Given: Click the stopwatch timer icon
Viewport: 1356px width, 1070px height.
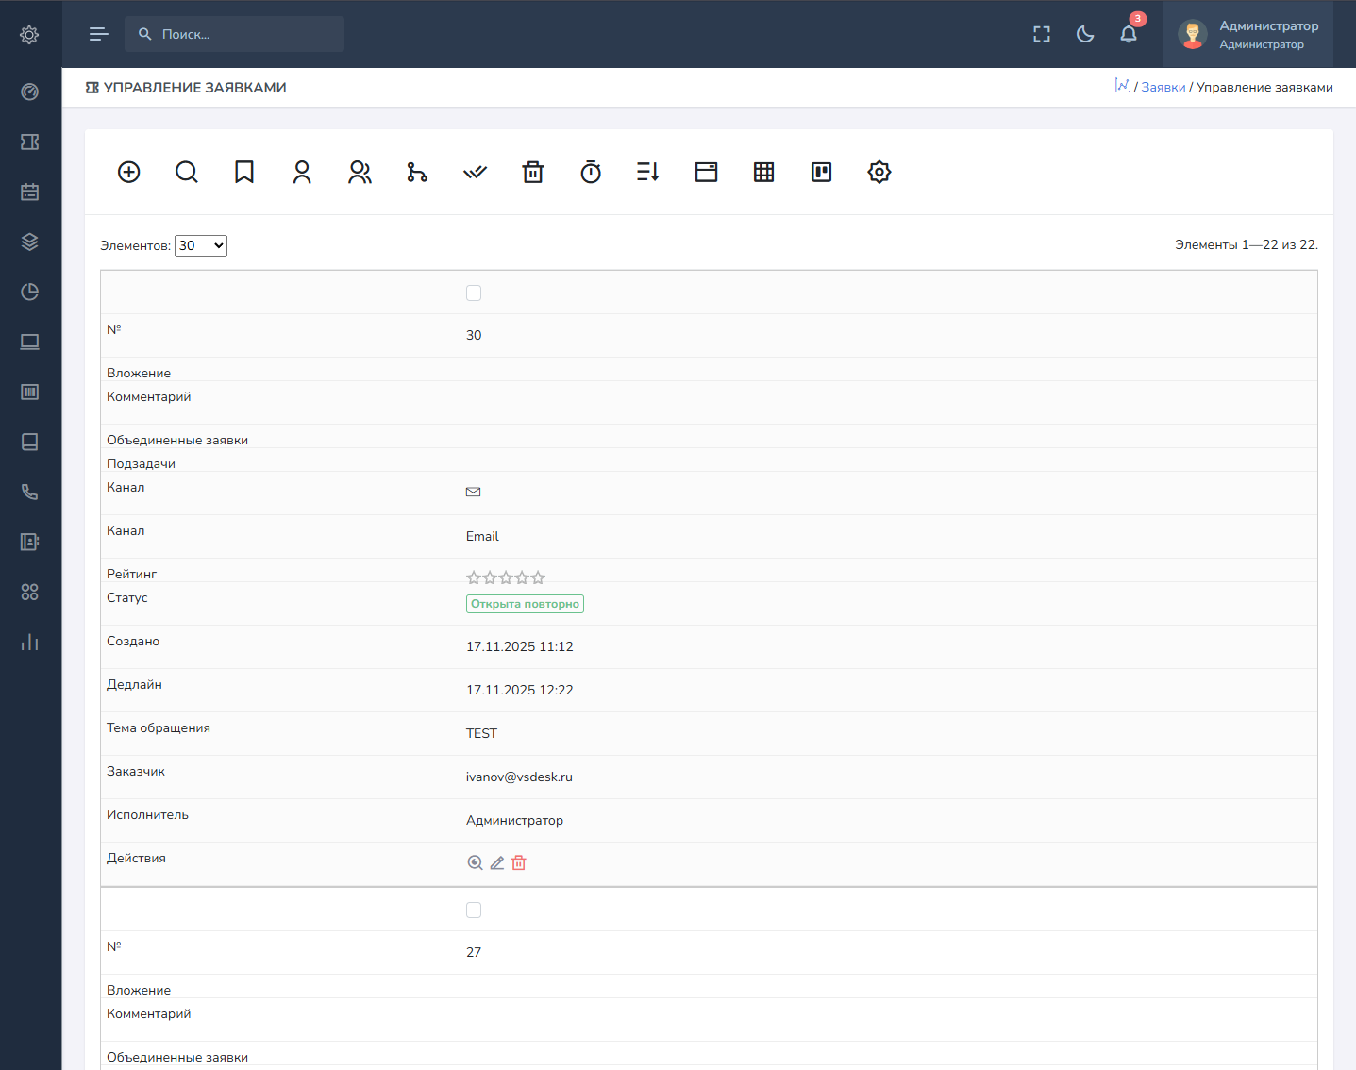Looking at the screenshot, I should click(591, 172).
